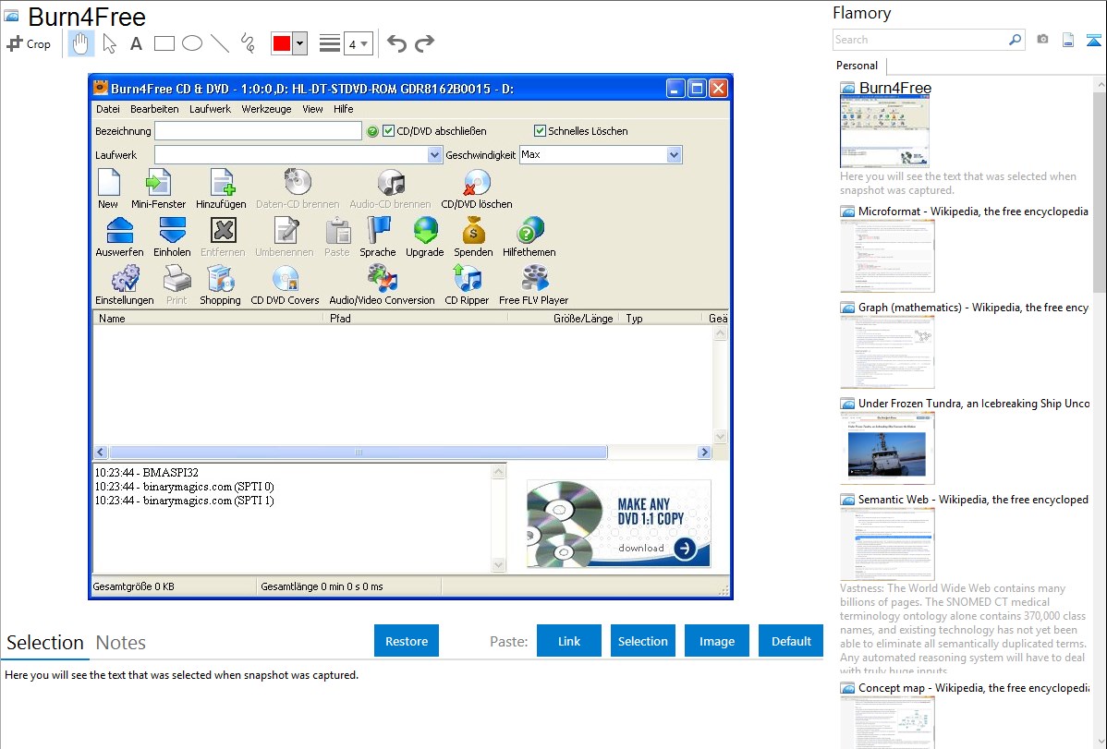Open the Einstellungen settings icon

tap(124, 285)
